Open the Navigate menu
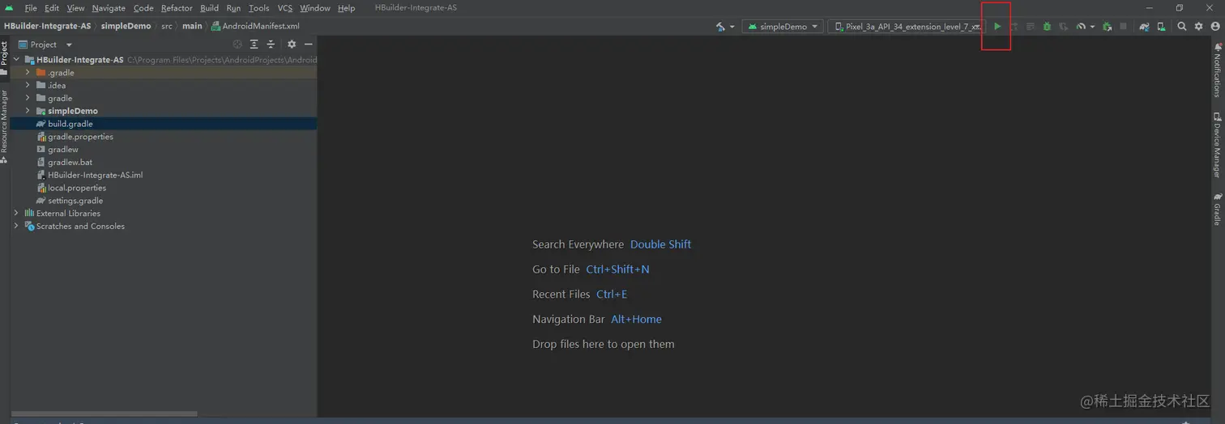 tap(109, 8)
